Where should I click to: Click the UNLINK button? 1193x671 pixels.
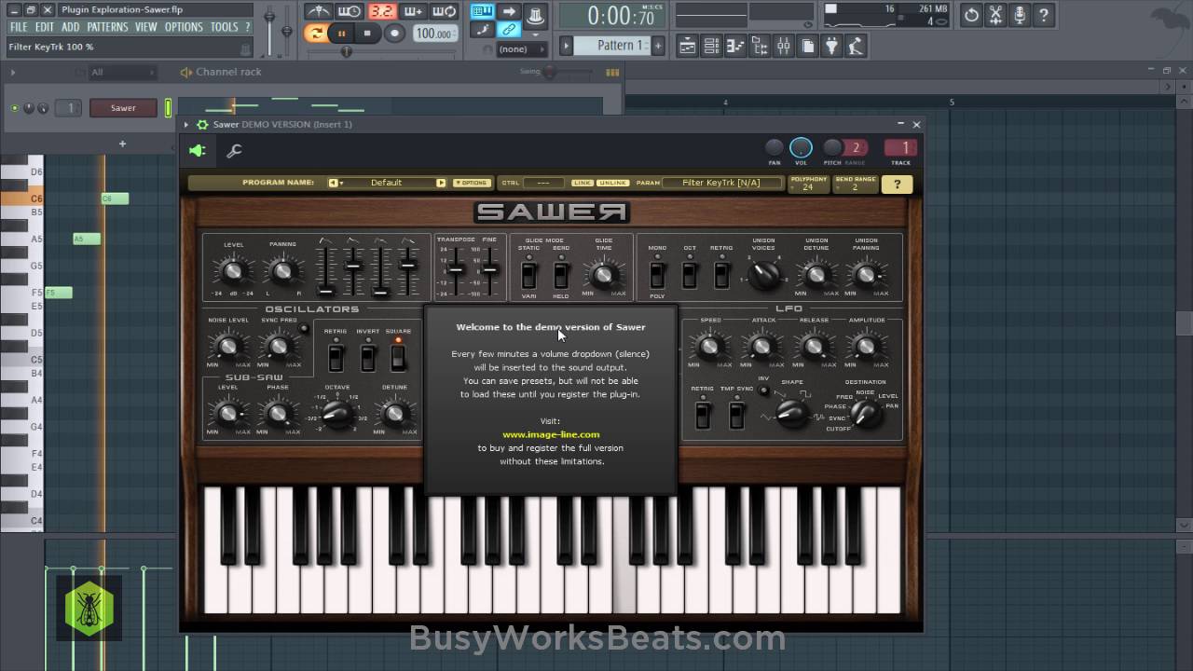pyautogui.click(x=612, y=183)
